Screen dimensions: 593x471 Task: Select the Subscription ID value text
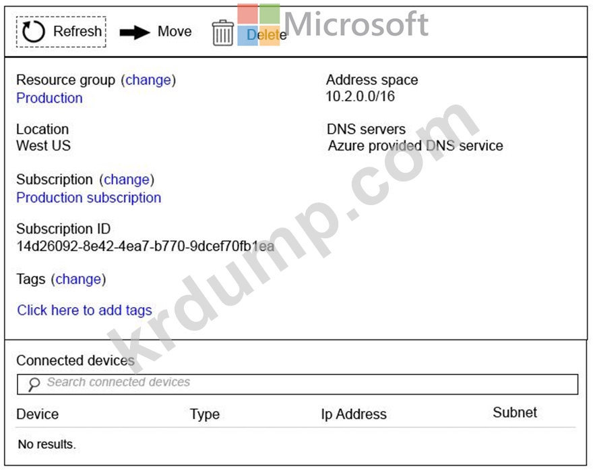pyautogui.click(x=146, y=246)
